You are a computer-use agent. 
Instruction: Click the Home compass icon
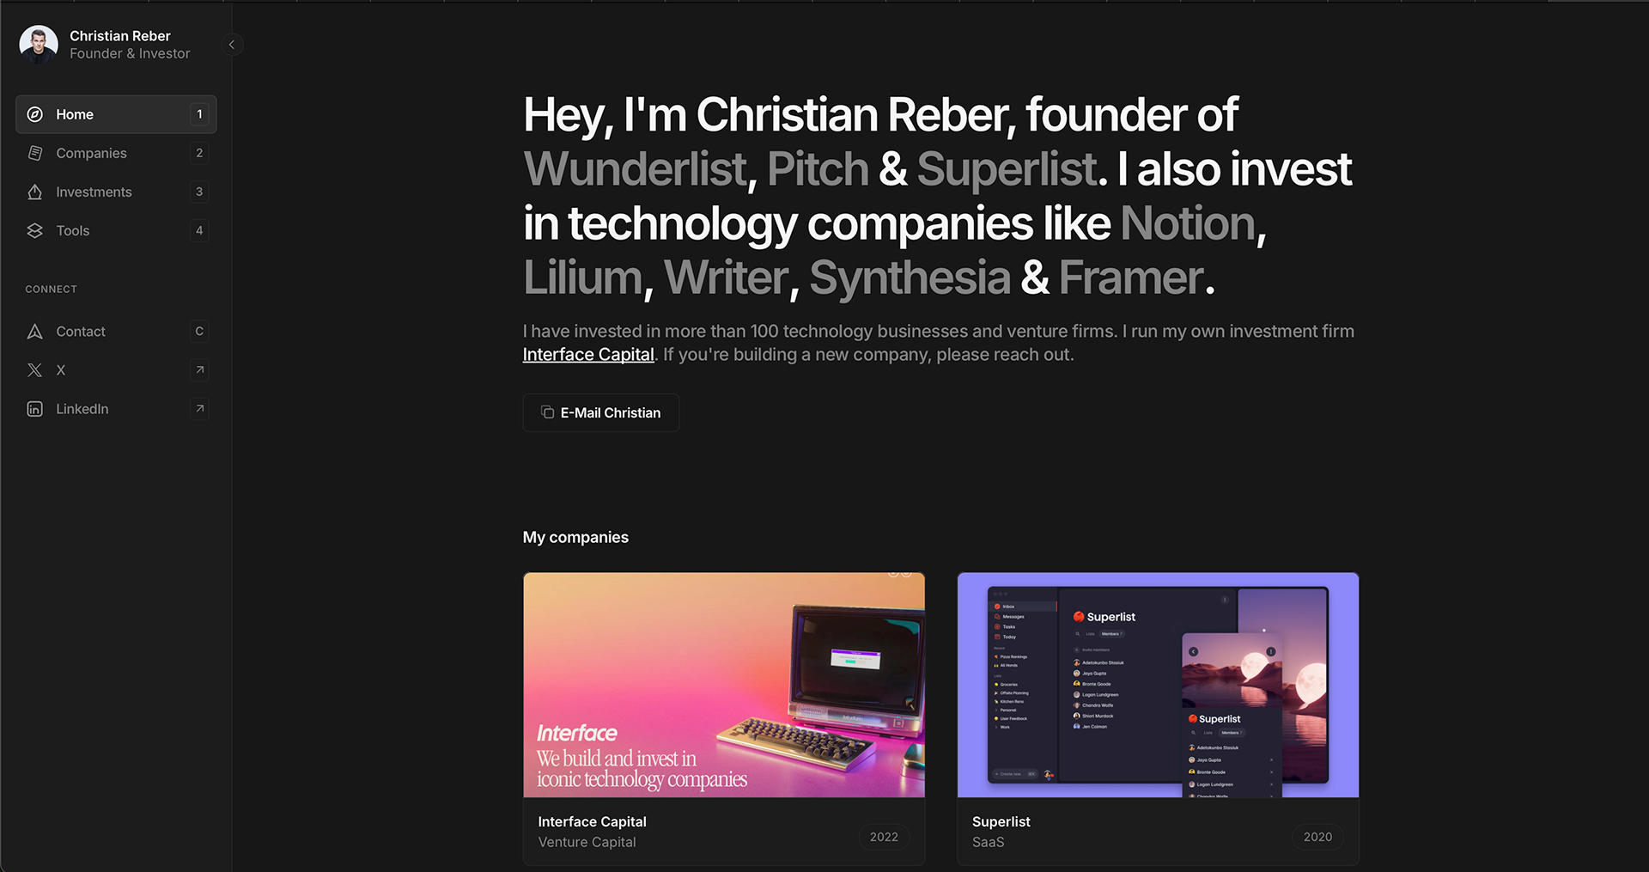[35, 114]
